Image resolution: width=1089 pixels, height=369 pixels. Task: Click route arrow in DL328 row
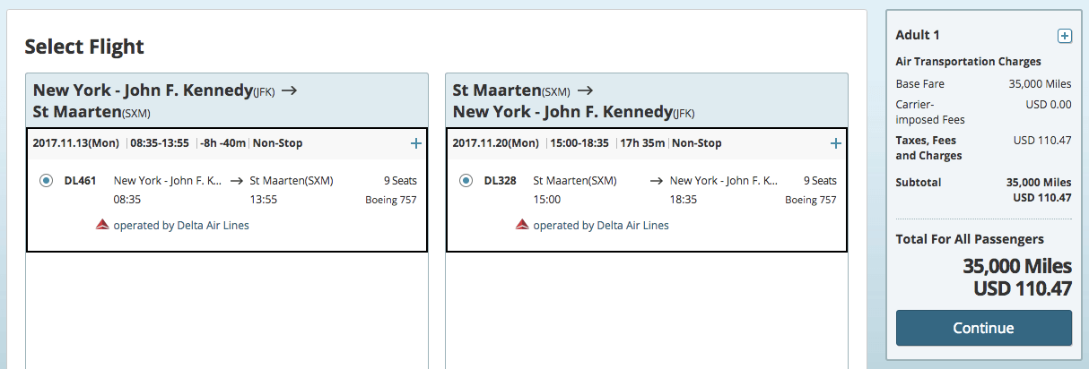[657, 181]
